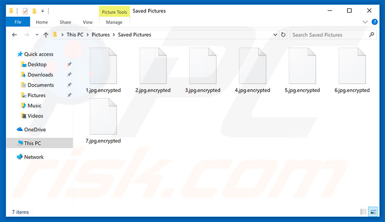385x222 pixels.
Task: Open Customize Quick Access Toolbar dropdown
Action: point(42,11)
